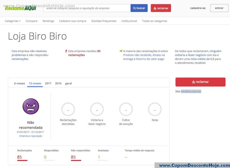Screen dimensions: 230x168
Task: Open Cadastre sua compra menu item
Action: pos(73,21)
